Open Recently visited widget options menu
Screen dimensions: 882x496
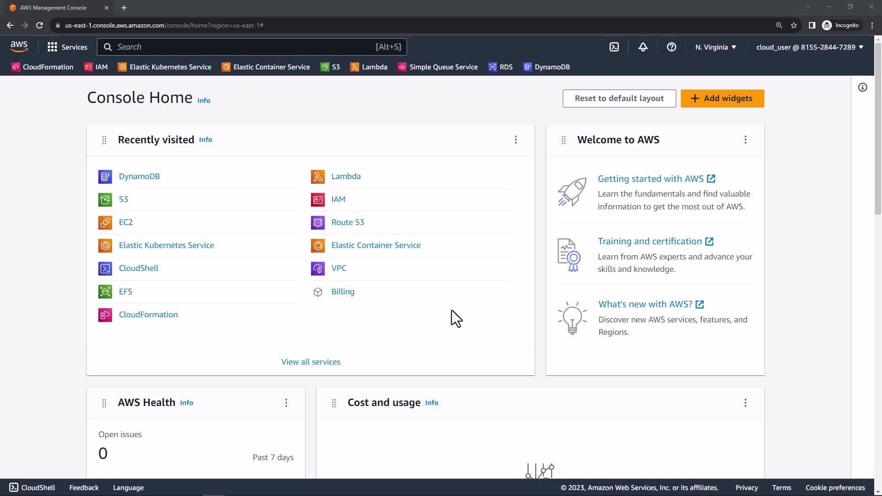pyautogui.click(x=515, y=140)
